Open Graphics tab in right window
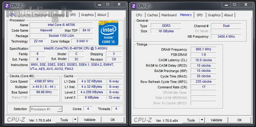This screenshot has width=256, height=127. 214,15
